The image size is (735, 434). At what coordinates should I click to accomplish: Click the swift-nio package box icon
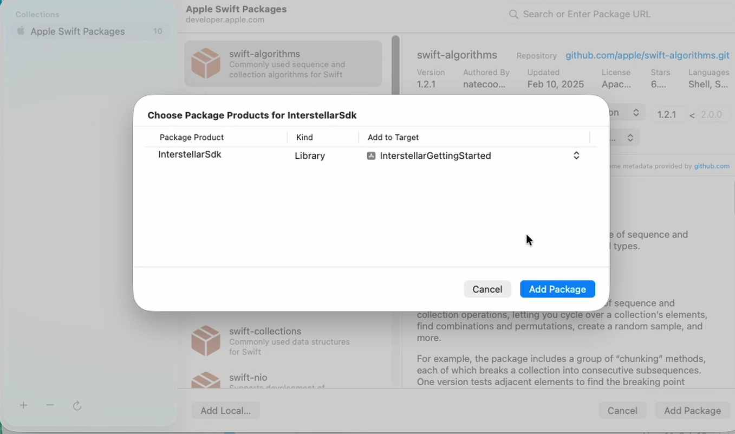tap(206, 380)
